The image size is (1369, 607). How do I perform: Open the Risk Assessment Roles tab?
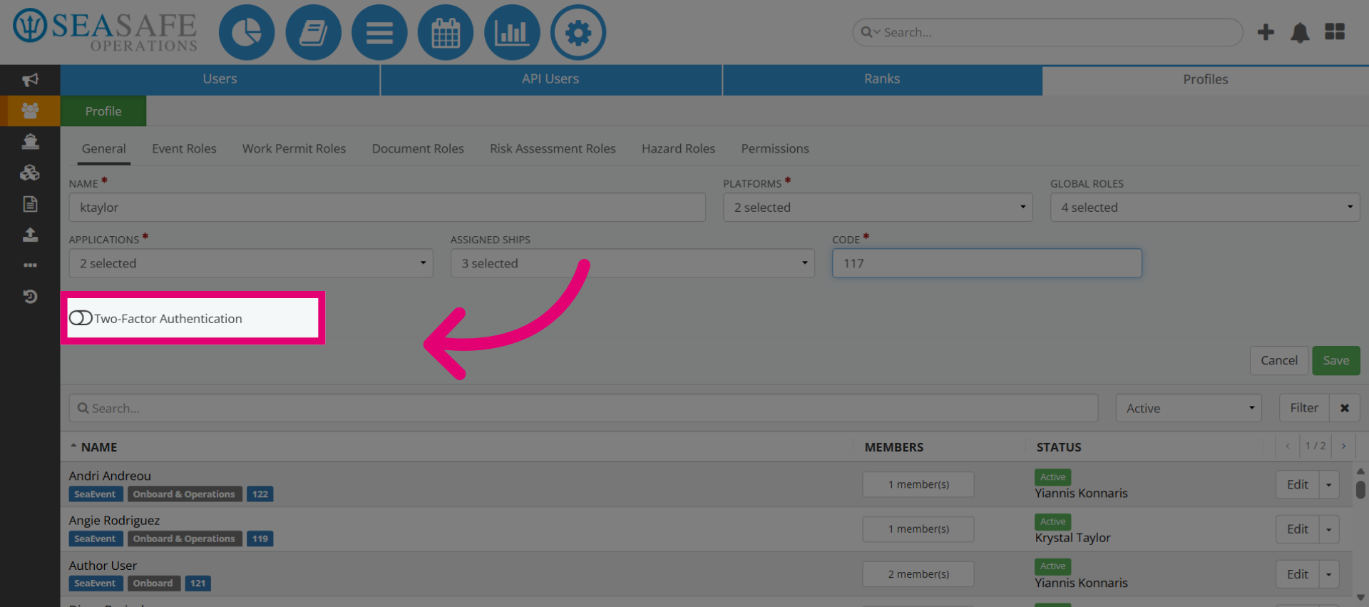[553, 148]
